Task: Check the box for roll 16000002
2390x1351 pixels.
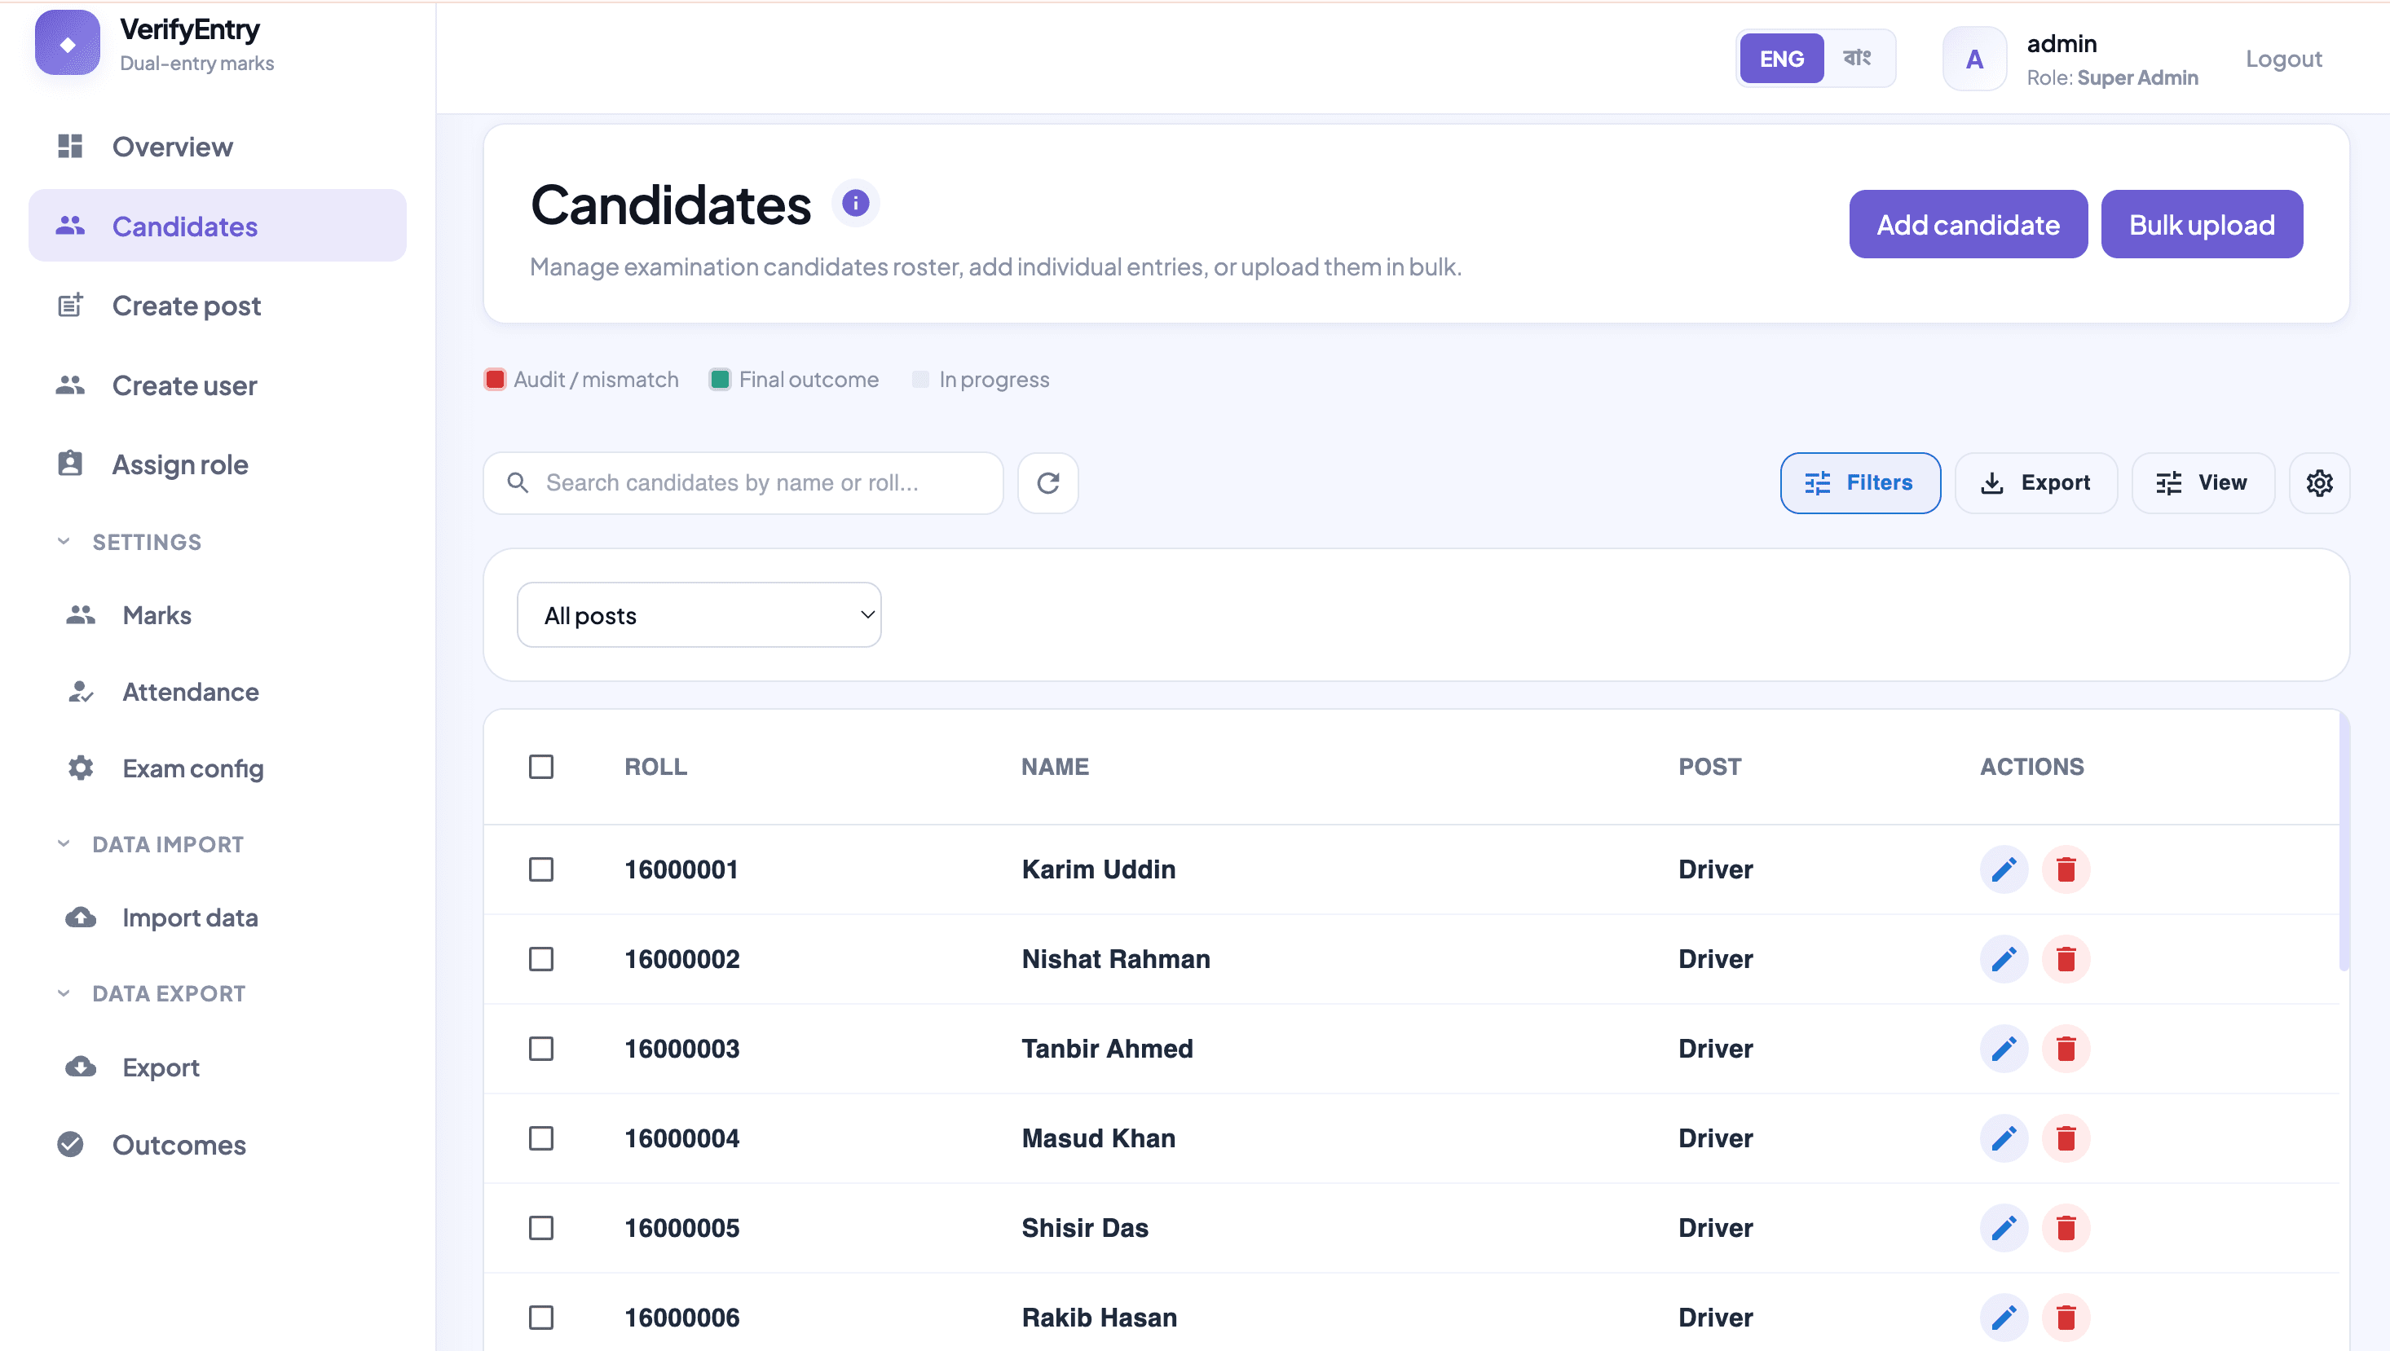Action: [541, 958]
